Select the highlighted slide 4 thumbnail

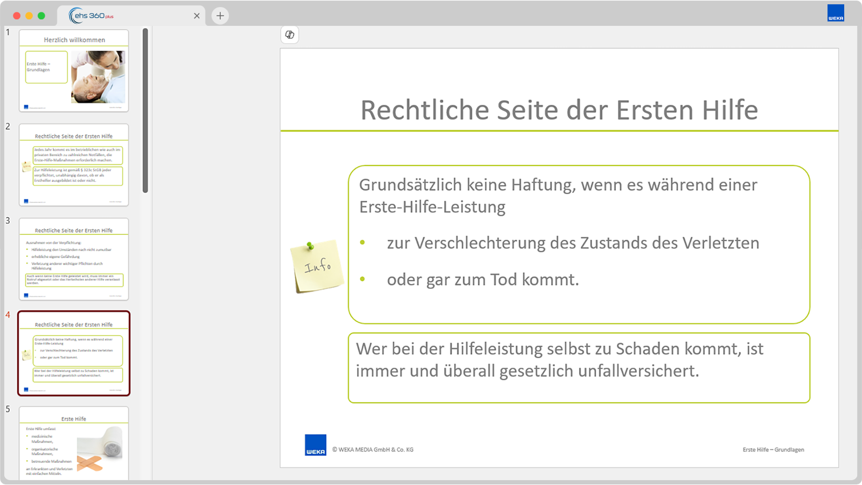74,354
